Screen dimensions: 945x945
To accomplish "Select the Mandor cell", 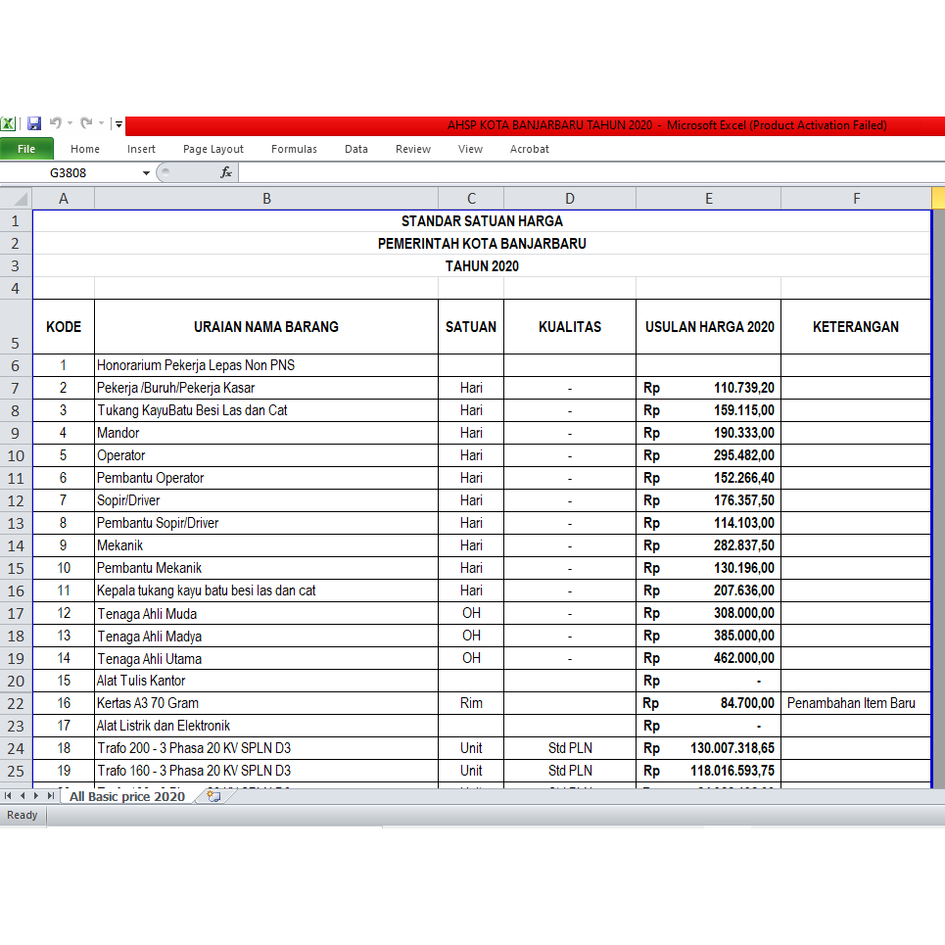I will pos(266,433).
